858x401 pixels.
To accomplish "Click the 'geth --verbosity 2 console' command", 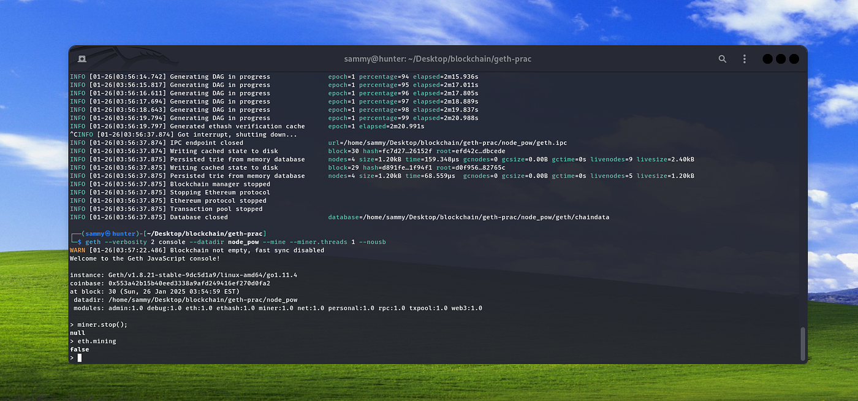I will [x=235, y=242].
